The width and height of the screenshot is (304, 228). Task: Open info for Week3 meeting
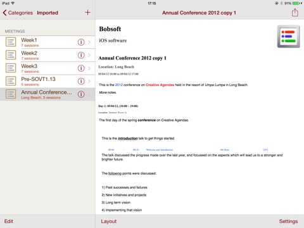click(81, 68)
